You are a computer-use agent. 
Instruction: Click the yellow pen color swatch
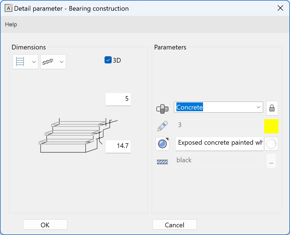(x=271, y=126)
